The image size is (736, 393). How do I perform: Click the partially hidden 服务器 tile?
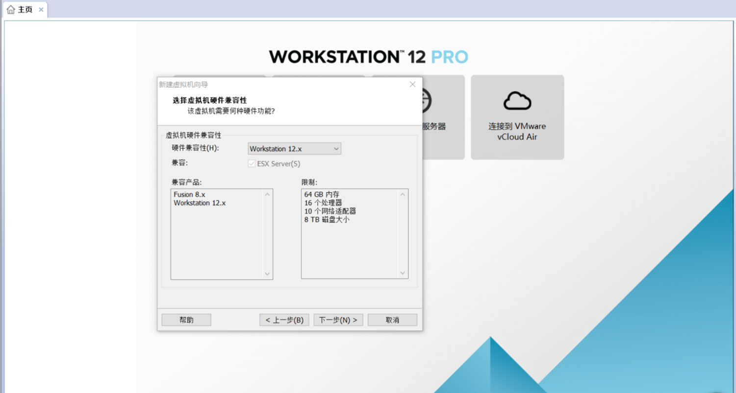click(x=443, y=117)
